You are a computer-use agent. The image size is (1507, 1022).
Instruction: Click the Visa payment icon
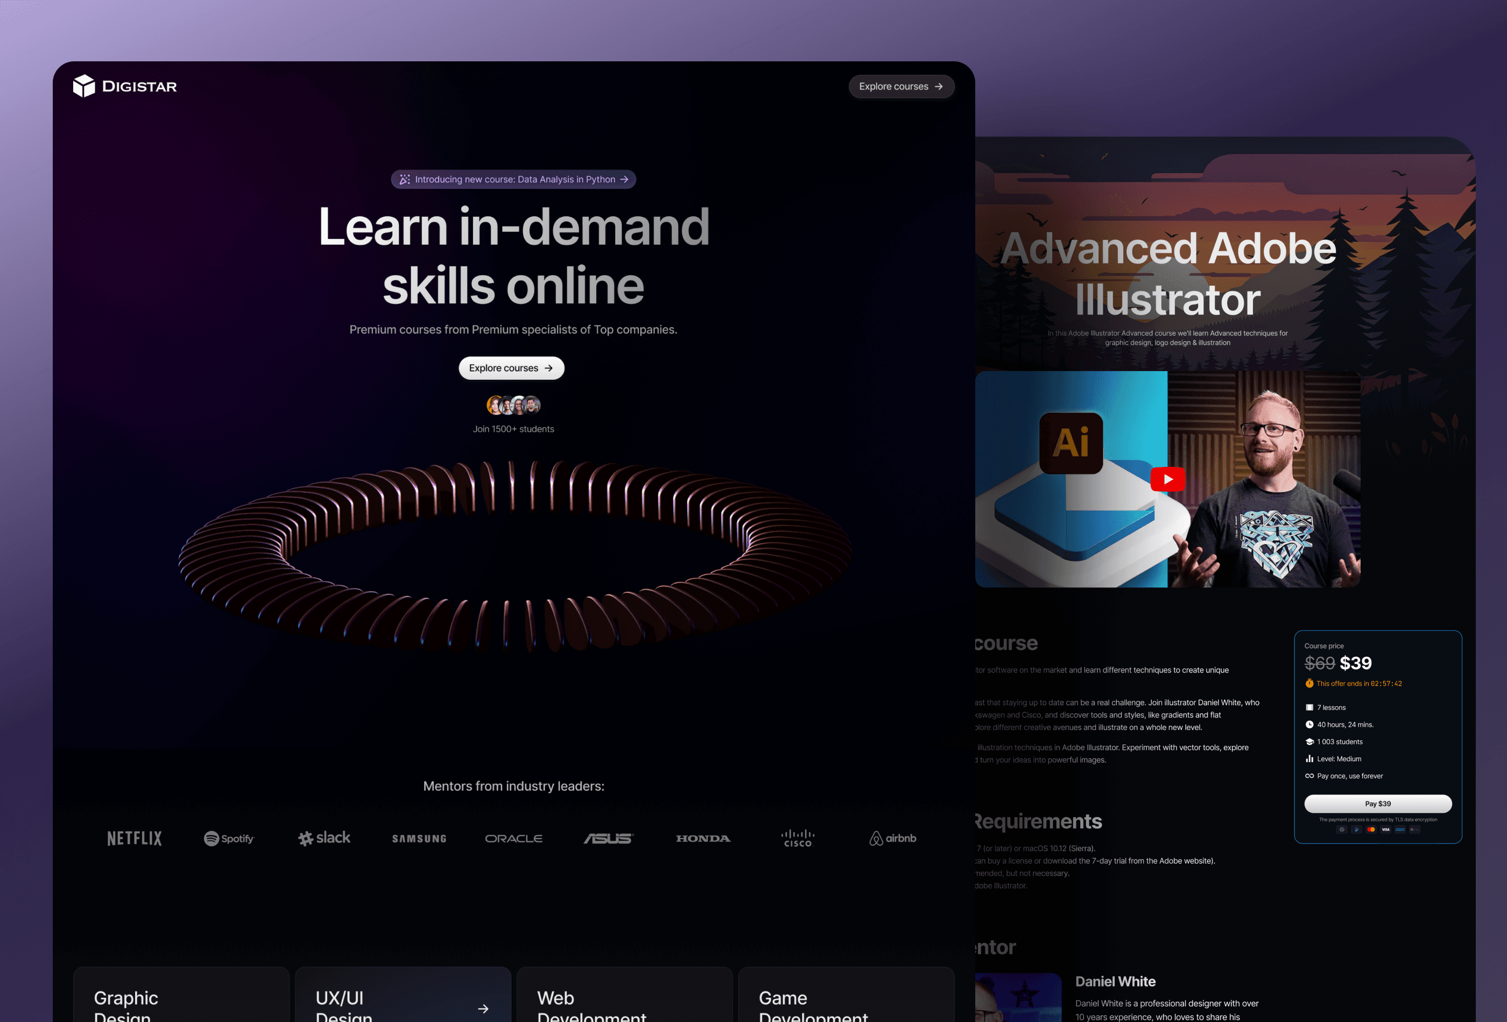(1386, 829)
